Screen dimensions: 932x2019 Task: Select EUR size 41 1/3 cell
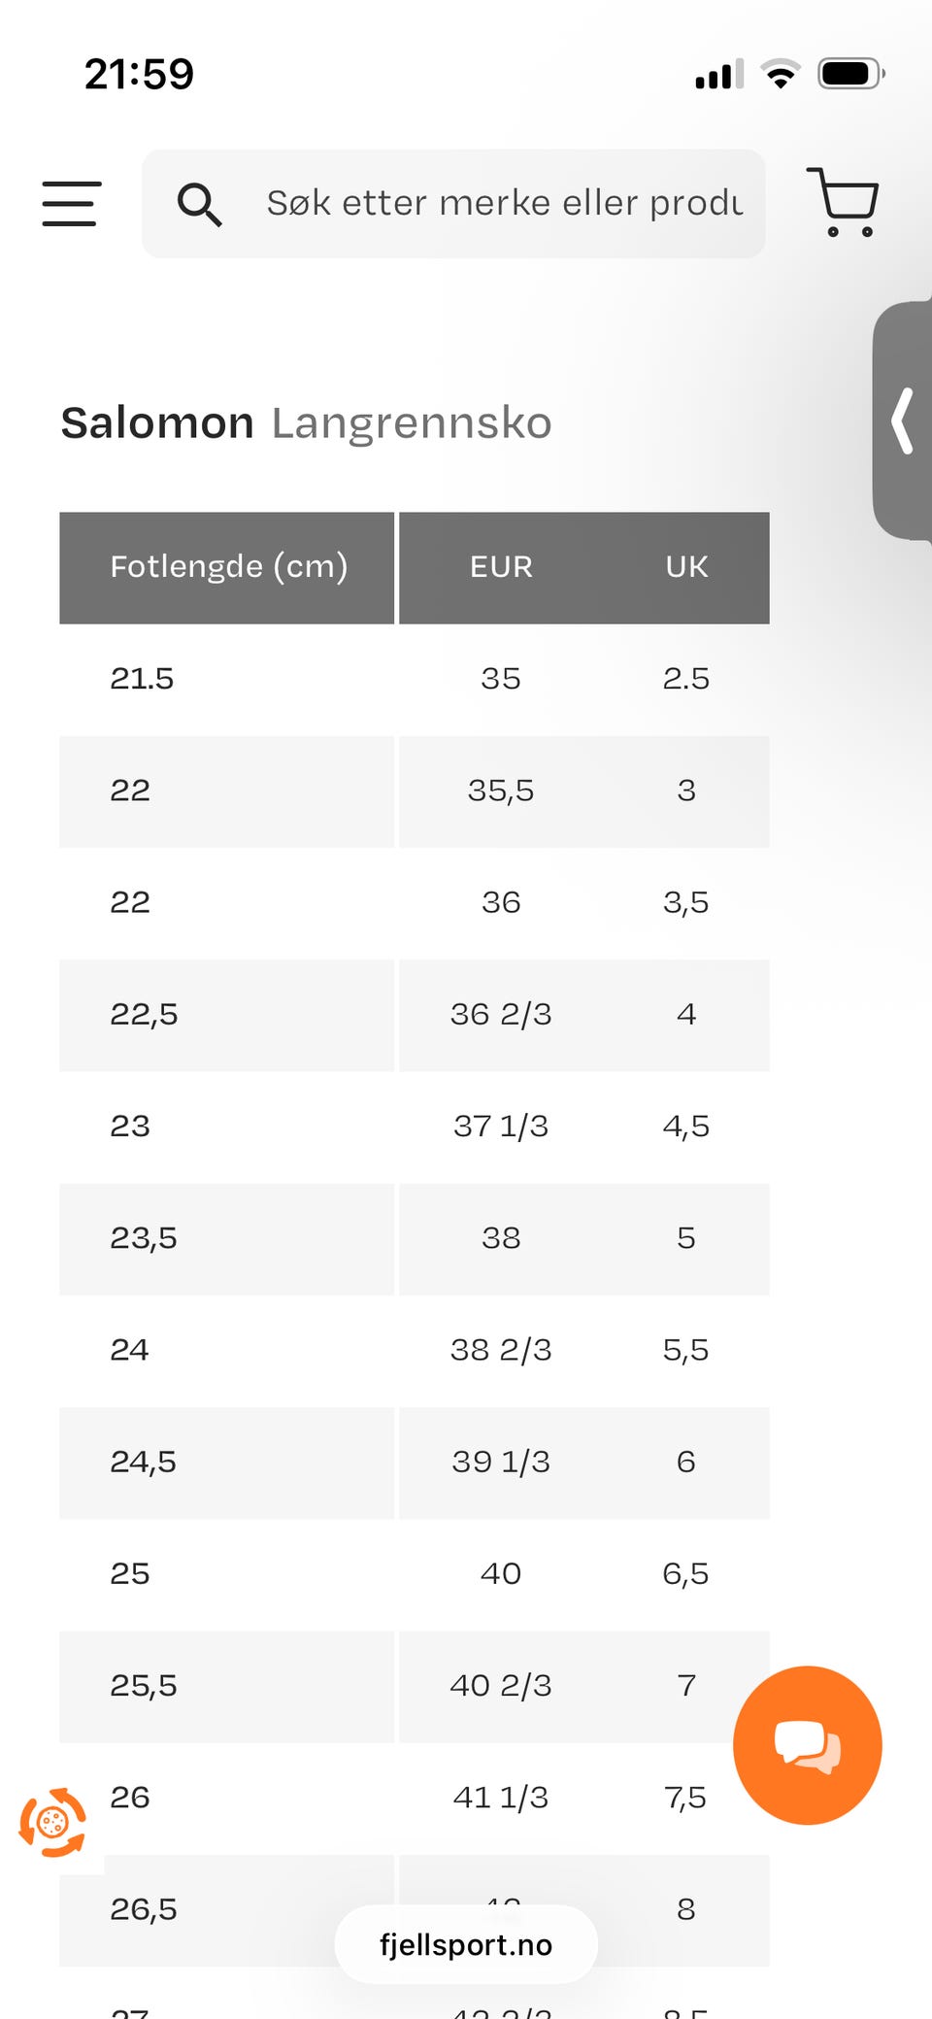tap(501, 1798)
